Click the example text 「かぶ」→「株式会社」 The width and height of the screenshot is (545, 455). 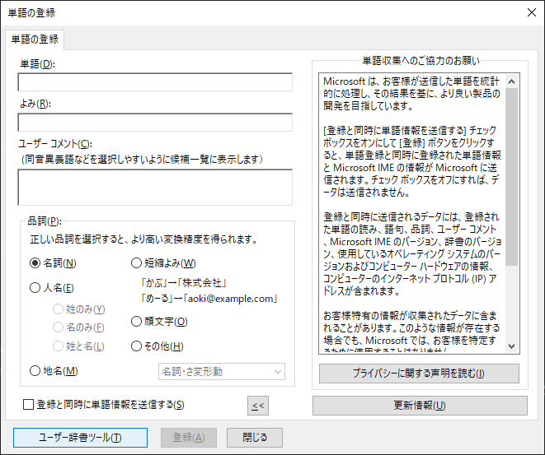coord(184,283)
